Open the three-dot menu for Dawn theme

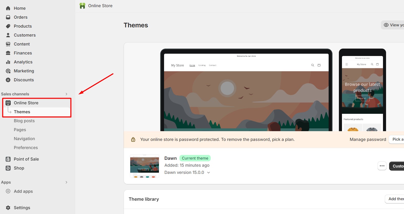[x=382, y=166]
